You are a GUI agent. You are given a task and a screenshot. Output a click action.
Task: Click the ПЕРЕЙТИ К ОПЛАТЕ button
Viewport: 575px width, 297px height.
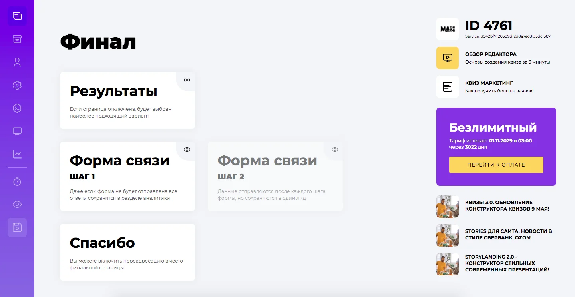[x=496, y=165]
